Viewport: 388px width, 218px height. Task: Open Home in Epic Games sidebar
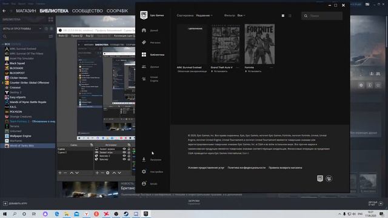pyautogui.click(x=150, y=30)
